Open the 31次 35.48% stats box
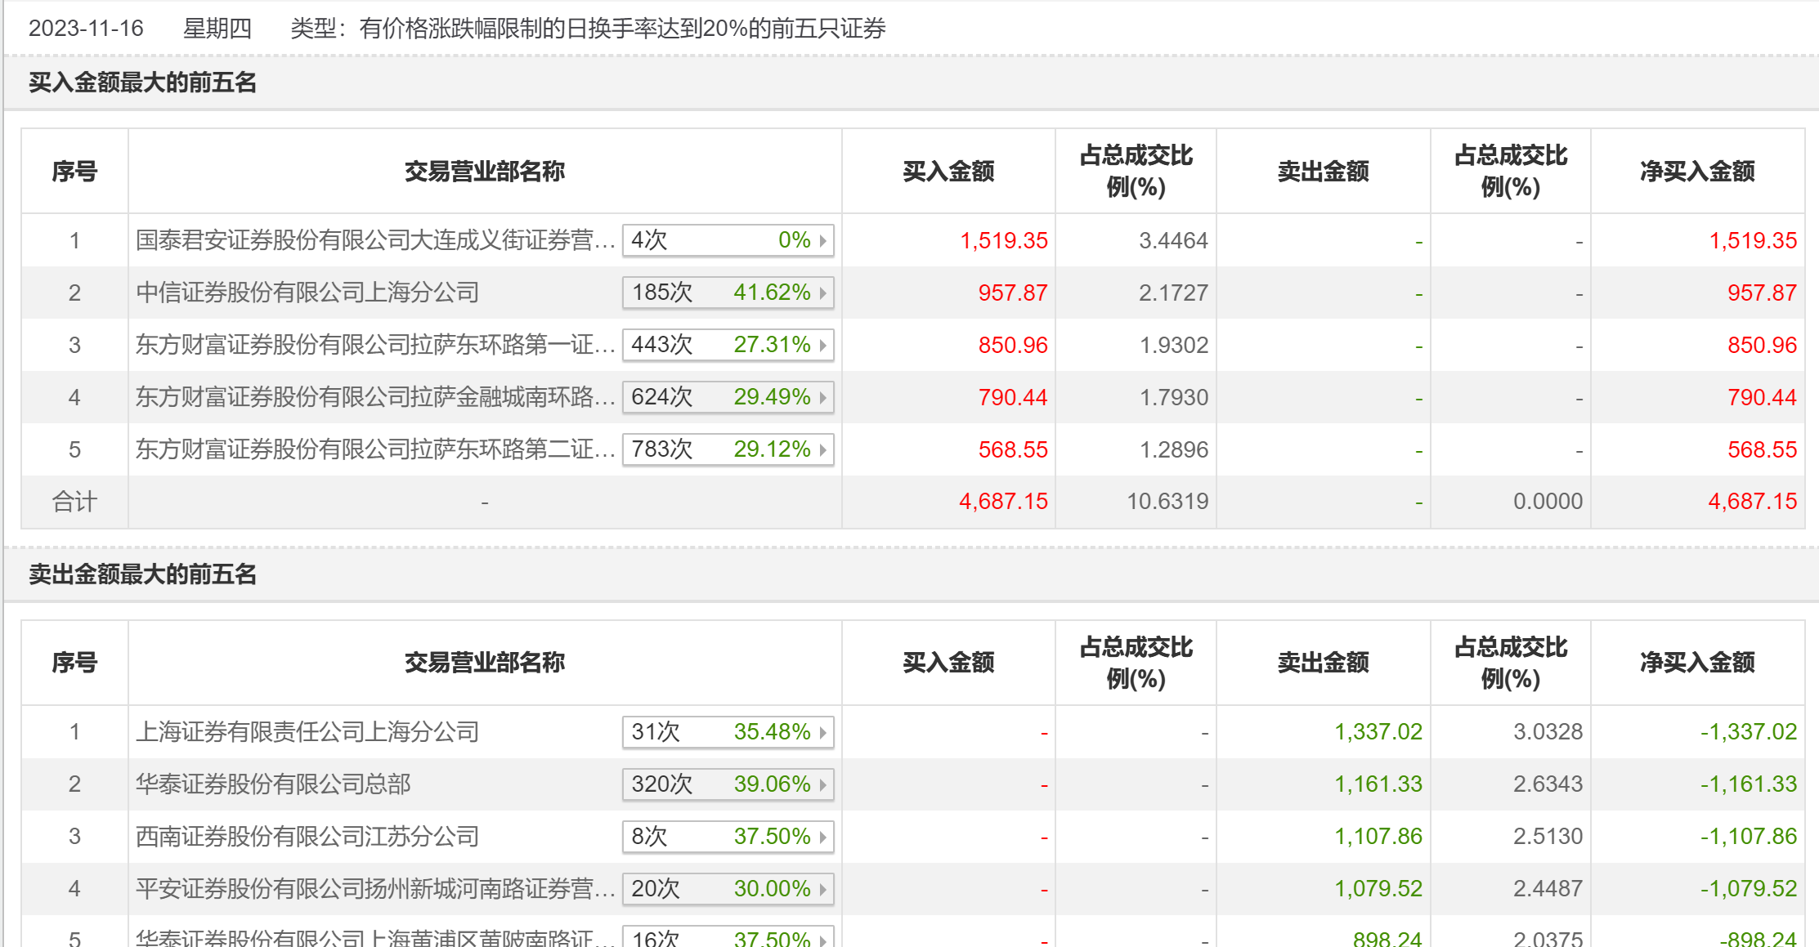 coord(728,731)
